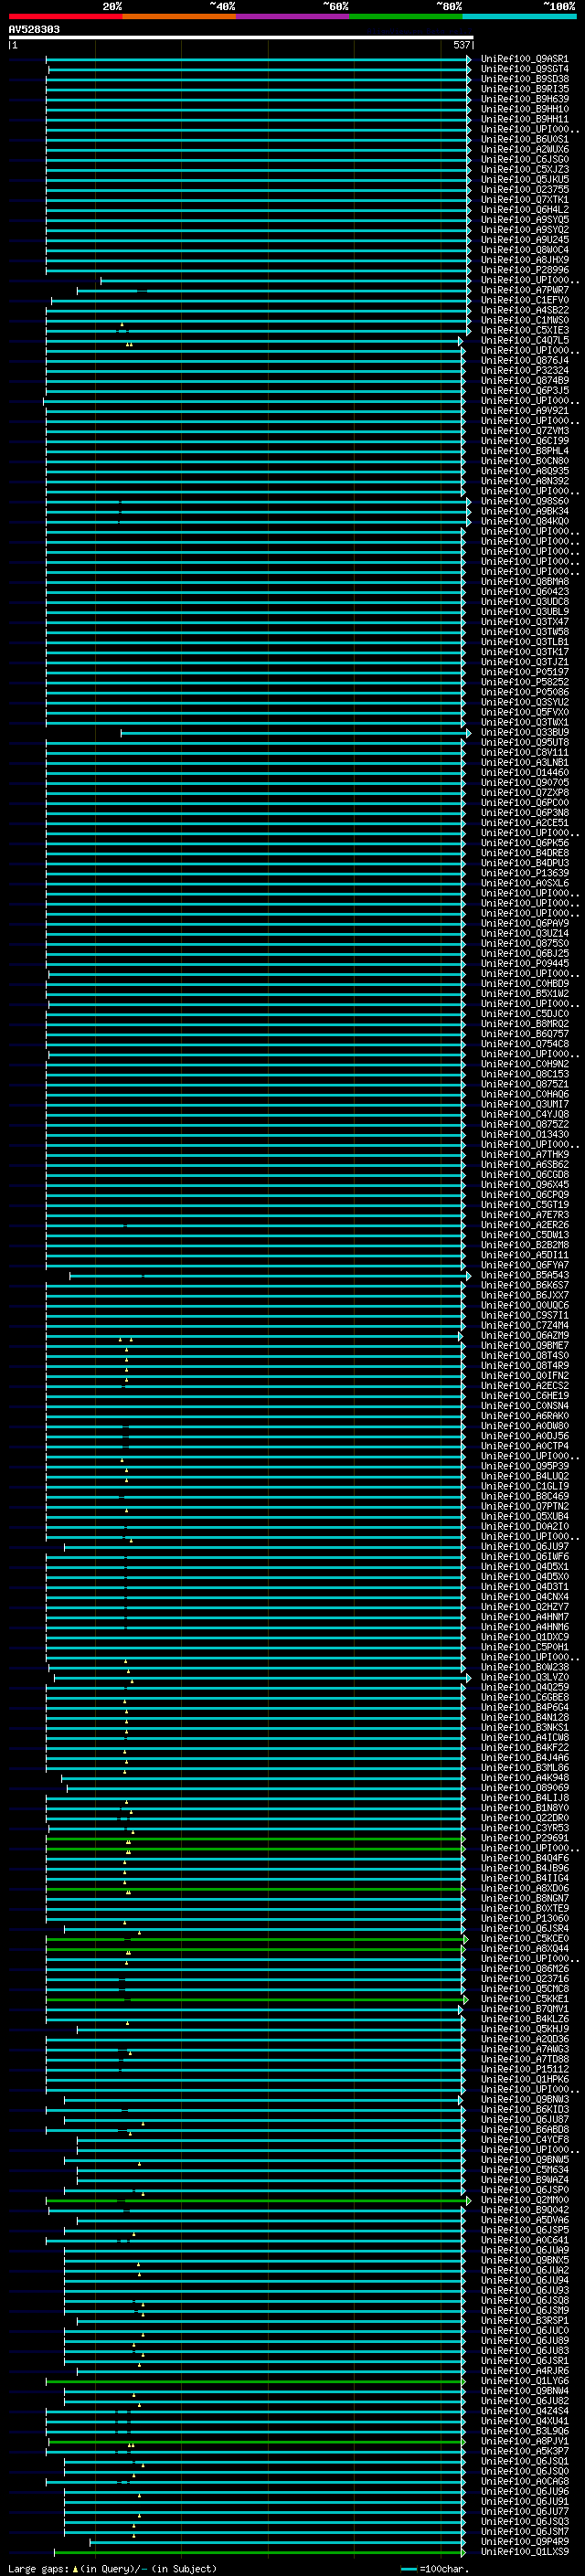The height and width of the screenshot is (2576, 585).
Task: Select the label UniRef100_Q876J4
Action: pos(525,360)
